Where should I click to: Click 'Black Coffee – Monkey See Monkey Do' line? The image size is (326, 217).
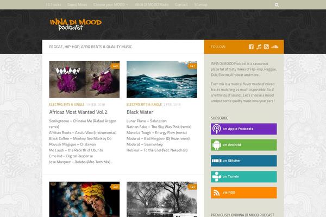[x=80, y=138]
